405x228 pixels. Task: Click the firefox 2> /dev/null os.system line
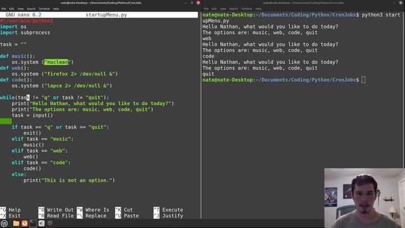click(x=65, y=74)
